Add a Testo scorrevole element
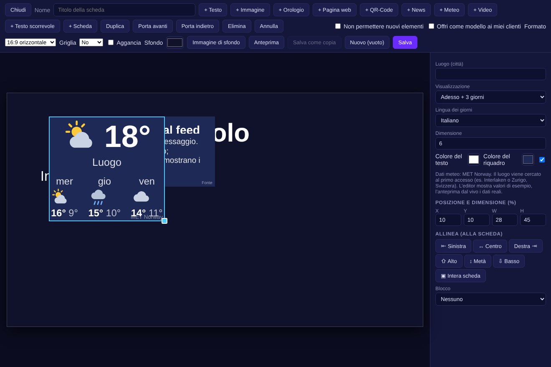Image resolution: width=551 pixels, height=367 pixels. tap(33, 26)
